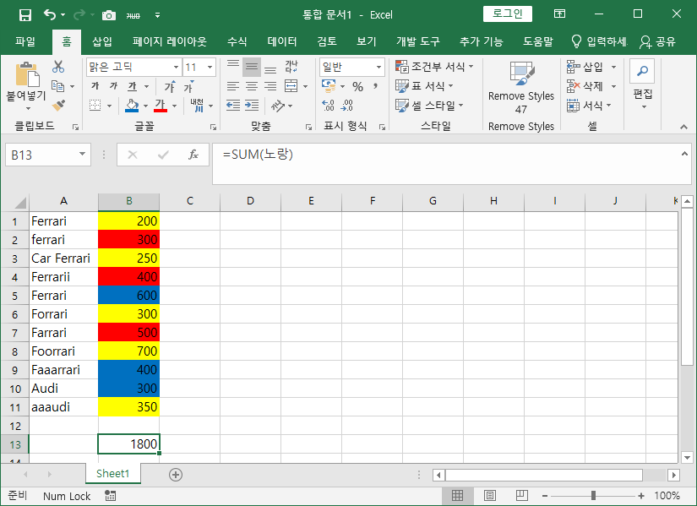Click the Save icon in quick access toolbar
Viewport: 697px width, 506px height.
click(25, 15)
